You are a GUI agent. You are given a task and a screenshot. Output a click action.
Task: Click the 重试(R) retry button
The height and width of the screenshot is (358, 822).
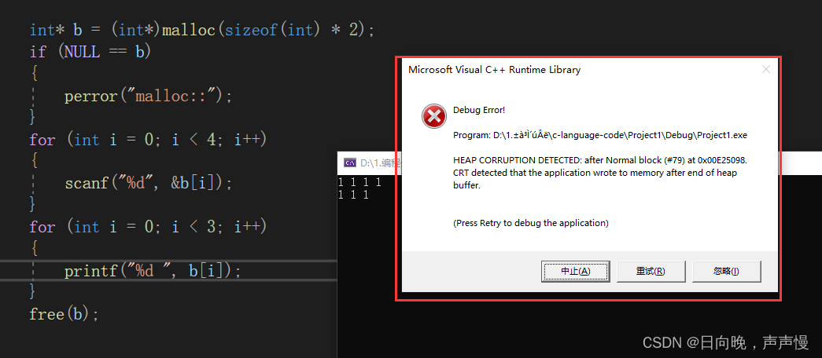(651, 271)
